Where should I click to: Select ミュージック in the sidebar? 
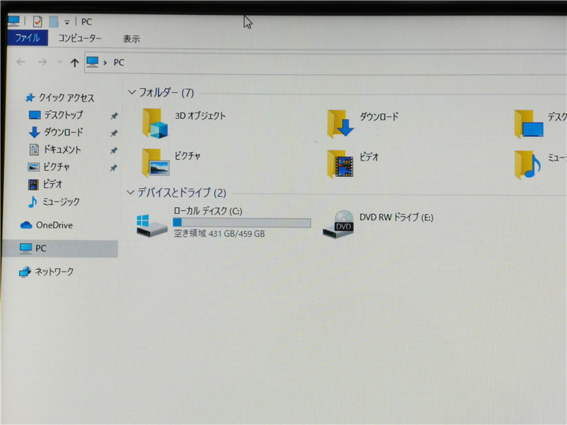point(54,201)
